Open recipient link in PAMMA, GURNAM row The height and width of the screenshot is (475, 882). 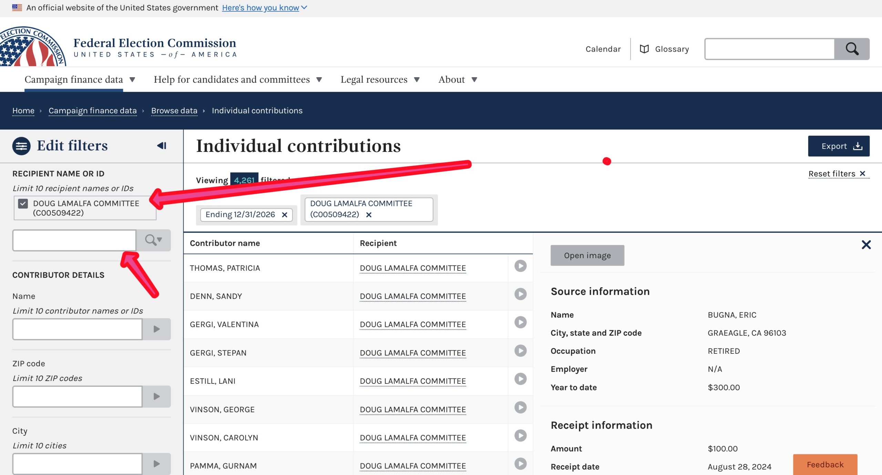pos(413,466)
